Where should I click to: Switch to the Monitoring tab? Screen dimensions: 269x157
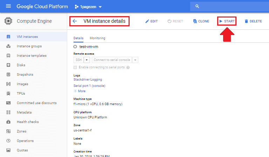pyautogui.click(x=97, y=38)
